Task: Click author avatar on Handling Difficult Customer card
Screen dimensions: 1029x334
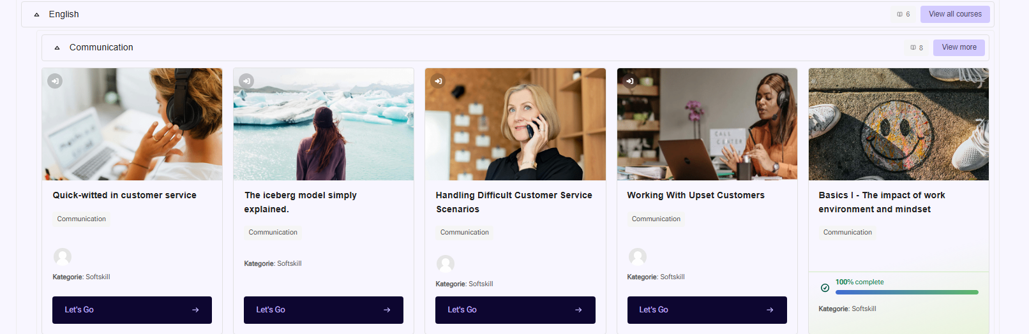Action: pyautogui.click(x=445, y=264)
